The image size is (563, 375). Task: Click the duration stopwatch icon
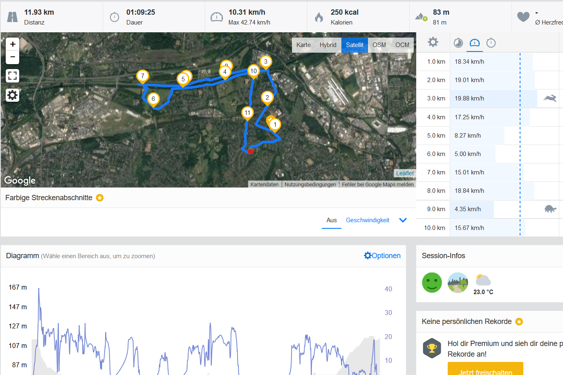point(114,17)
